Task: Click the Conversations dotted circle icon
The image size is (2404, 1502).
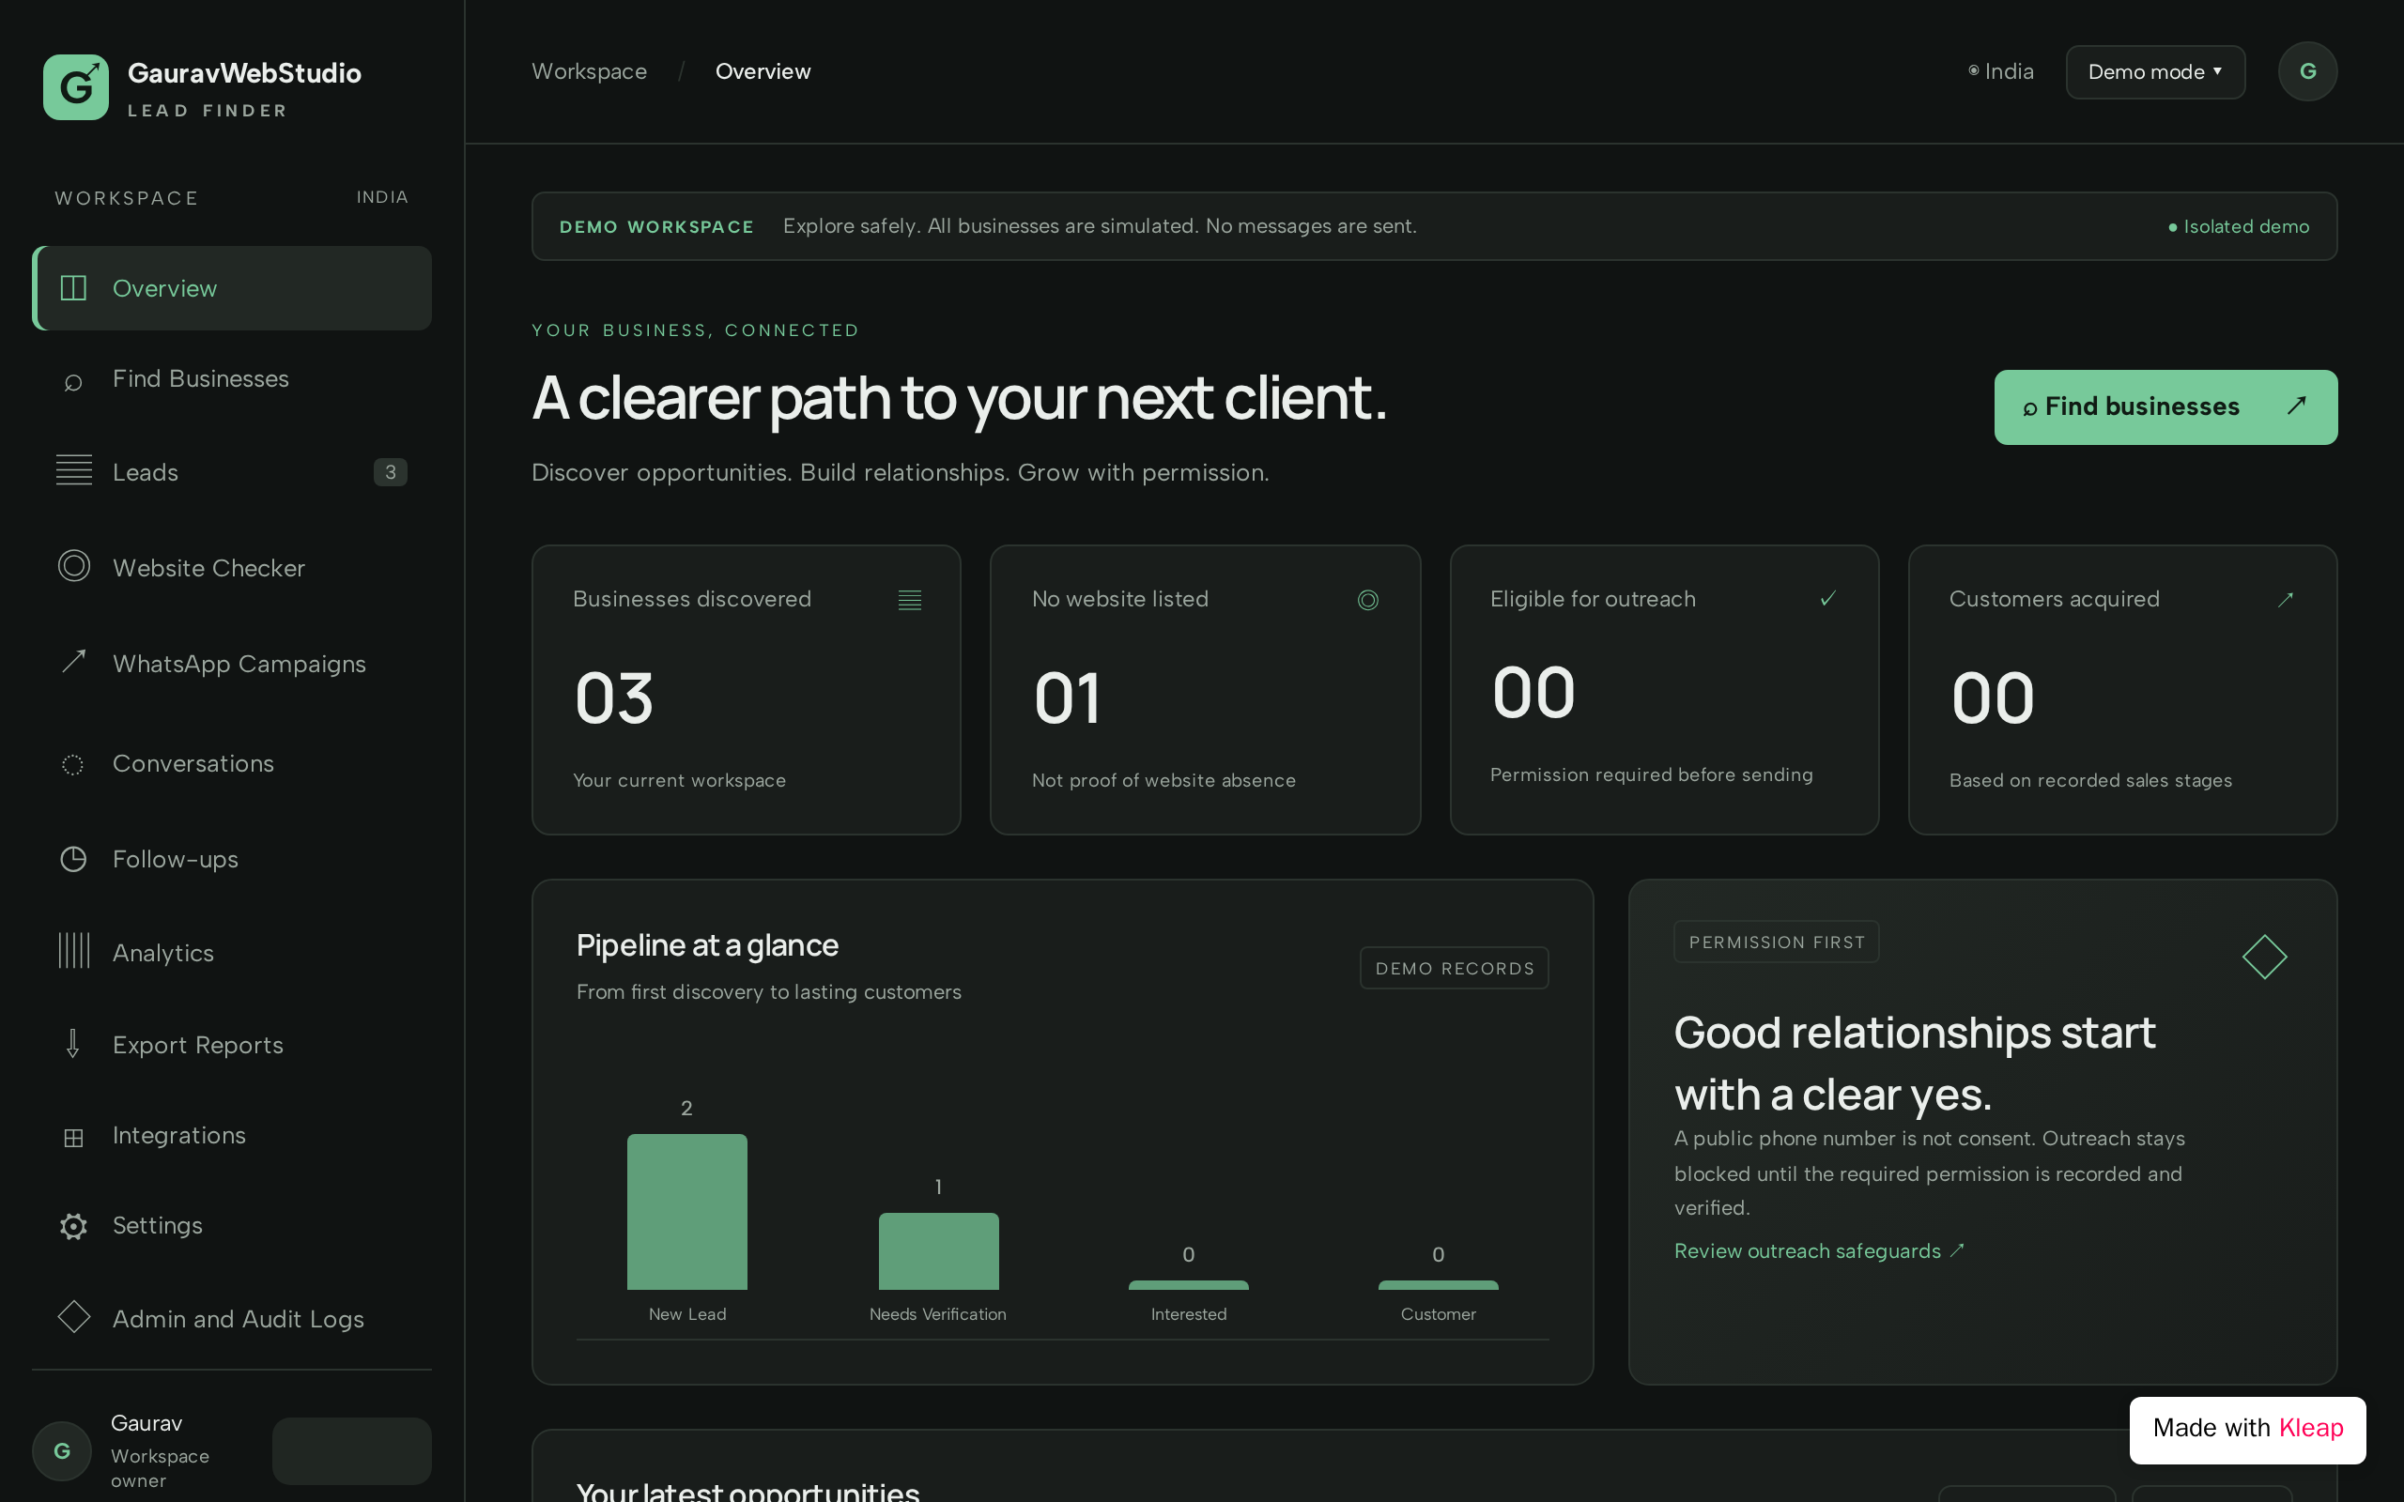Action: click(72, 765)
